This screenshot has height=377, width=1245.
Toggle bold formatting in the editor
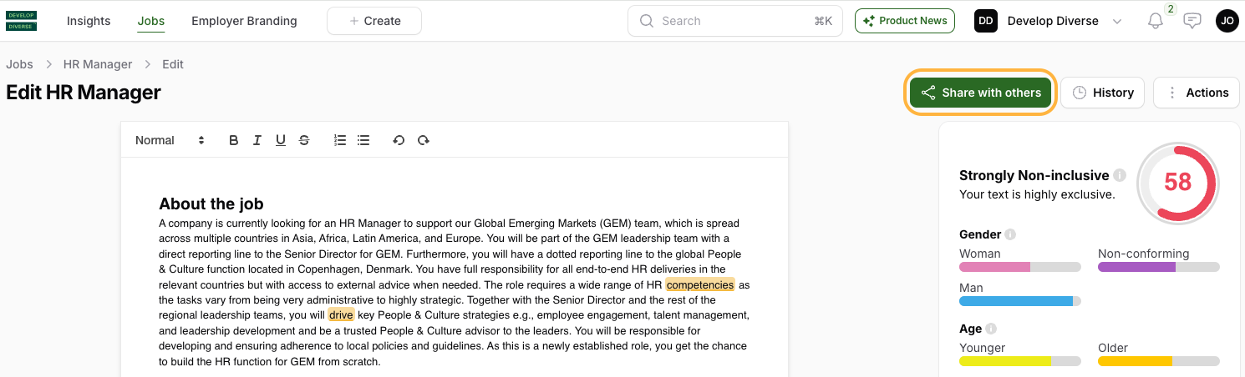tap(234, 140)
